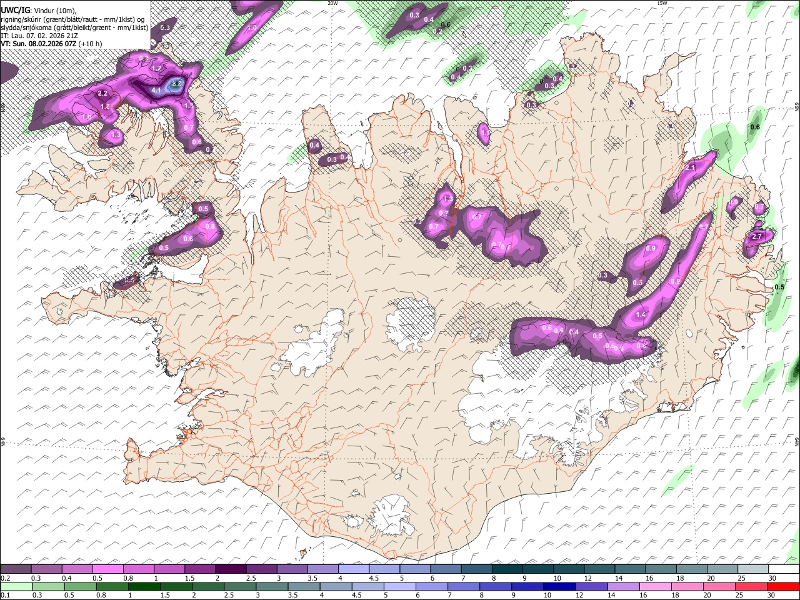Click the "2.7" value on the east coast
This screenshot has height=600, width=800.
point(757,236)
